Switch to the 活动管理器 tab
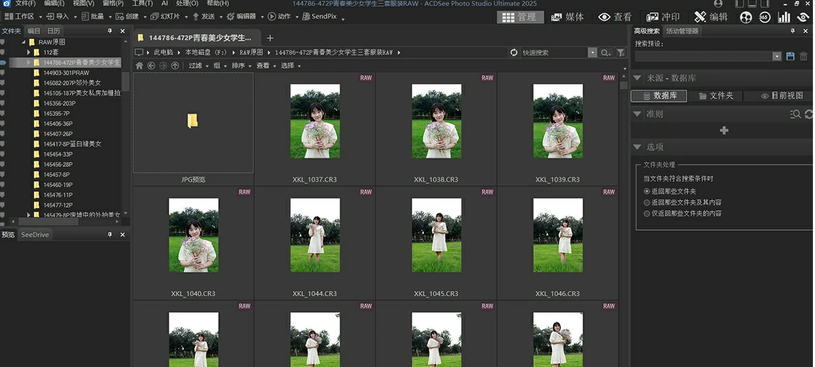The width and height of the screenshot is (815, 367). [x=681, y=31]
